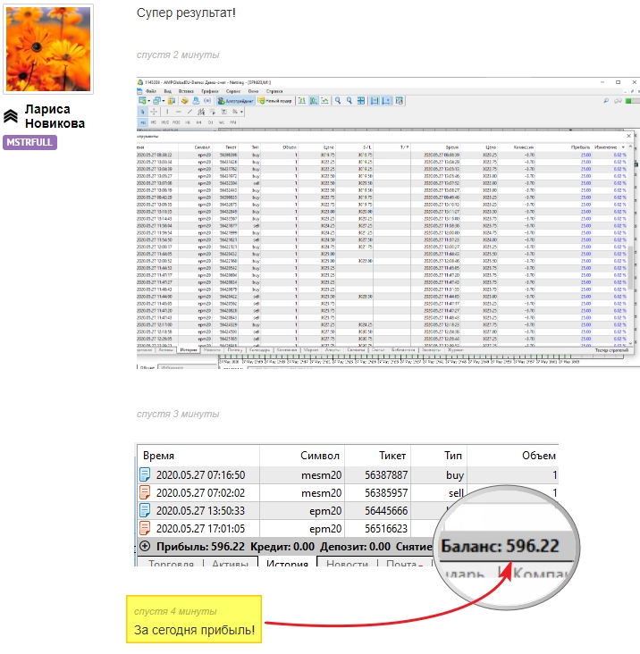
Task: Toggle chart auto scroll icon
Action: 375,101
